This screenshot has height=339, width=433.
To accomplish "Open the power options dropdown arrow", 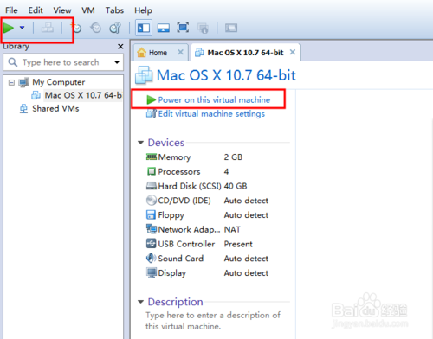I will (22, 28).
